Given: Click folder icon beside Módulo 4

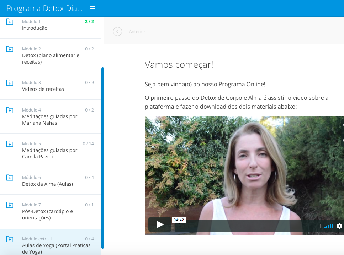Looking at the screenshot, I should 10,110.
